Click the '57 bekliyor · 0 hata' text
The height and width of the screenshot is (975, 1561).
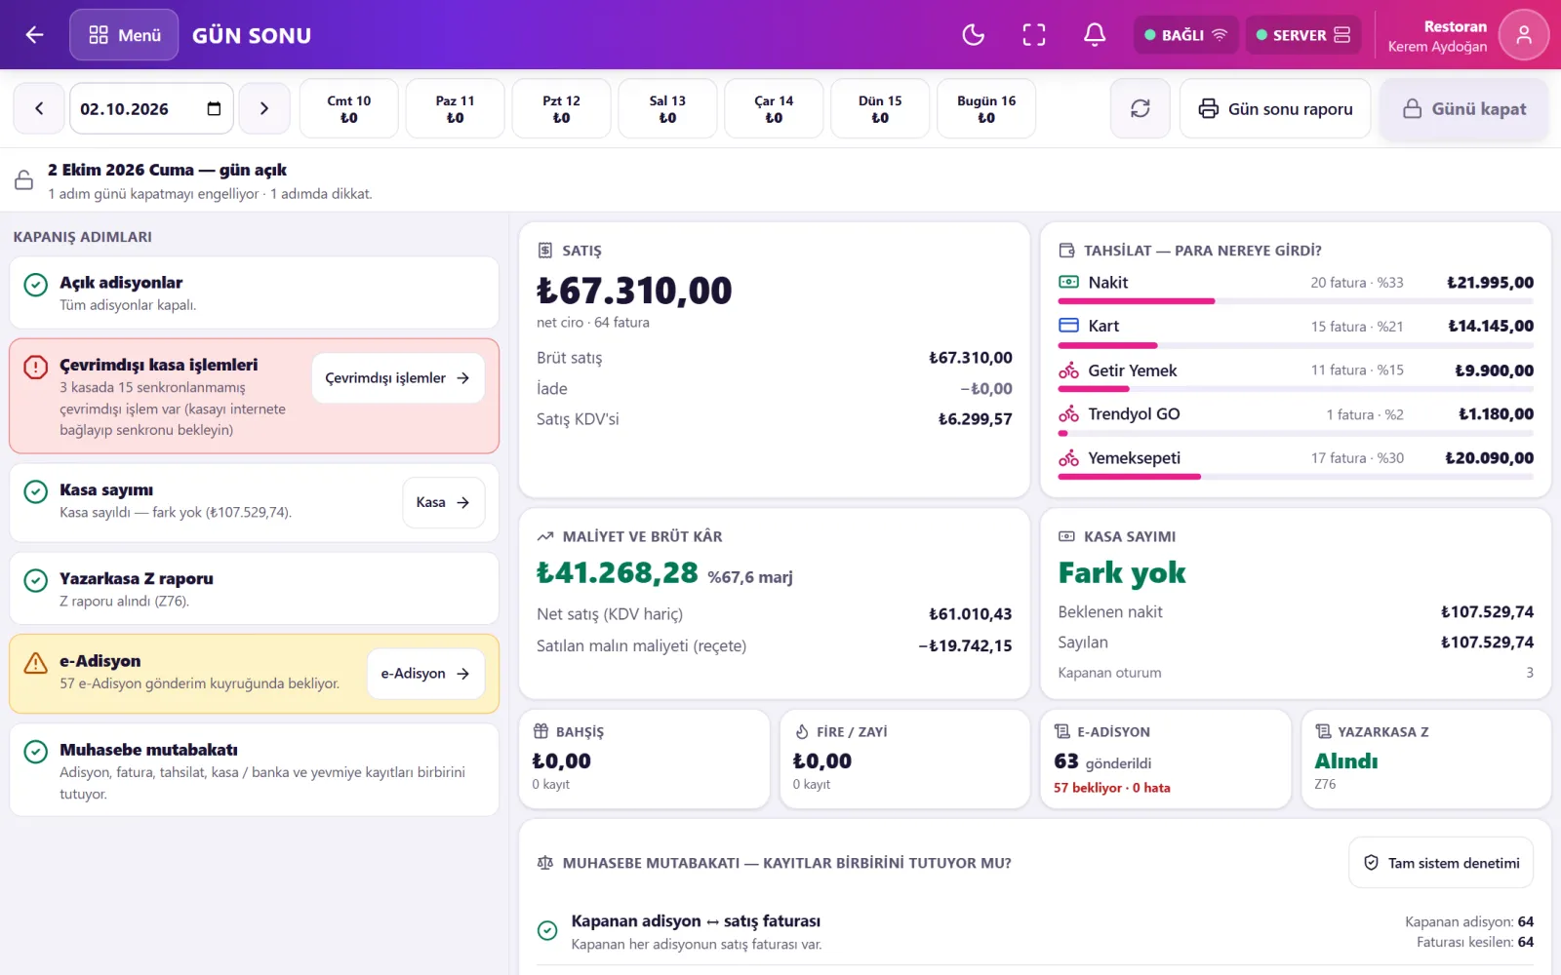click(1112, 788)
